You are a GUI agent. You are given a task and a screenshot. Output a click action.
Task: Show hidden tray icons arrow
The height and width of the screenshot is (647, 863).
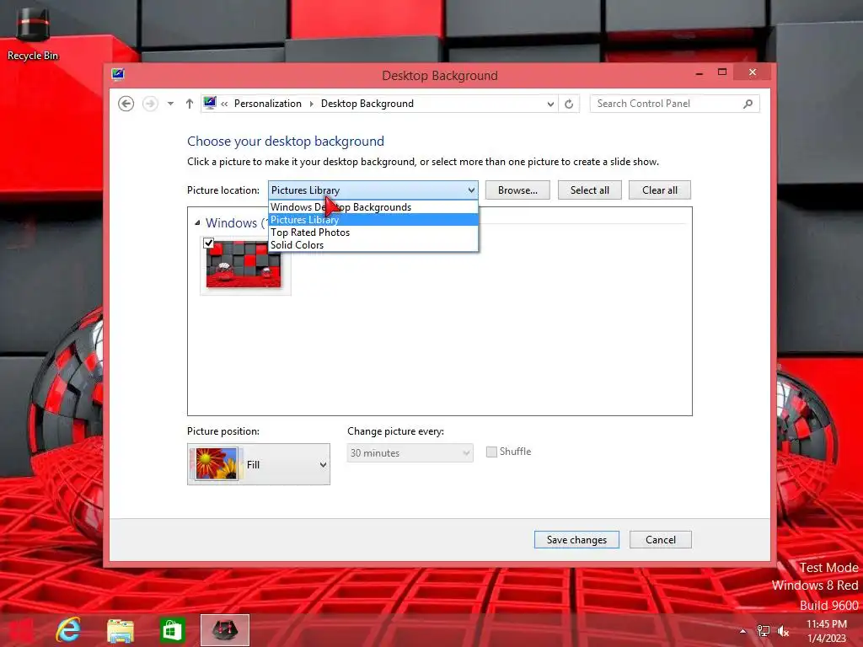click(x=743, y=631)
